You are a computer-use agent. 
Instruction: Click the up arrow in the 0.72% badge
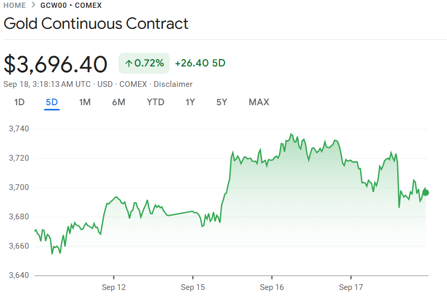click(x=128, y=63)
